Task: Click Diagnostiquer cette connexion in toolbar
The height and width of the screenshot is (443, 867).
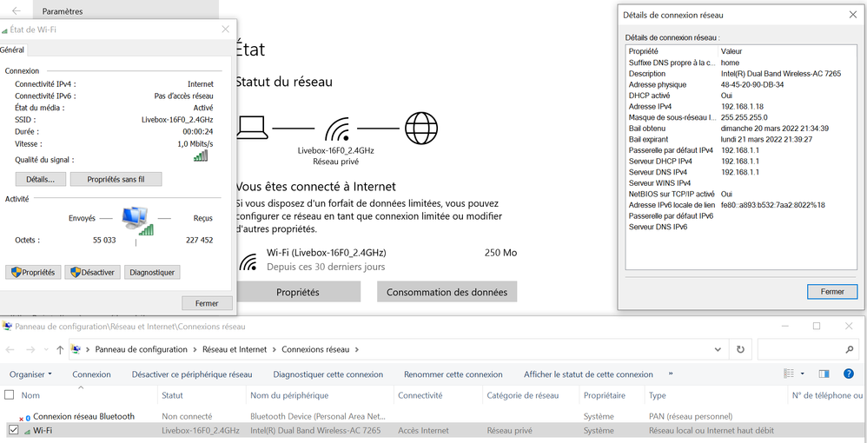Action: click(328, 374)
